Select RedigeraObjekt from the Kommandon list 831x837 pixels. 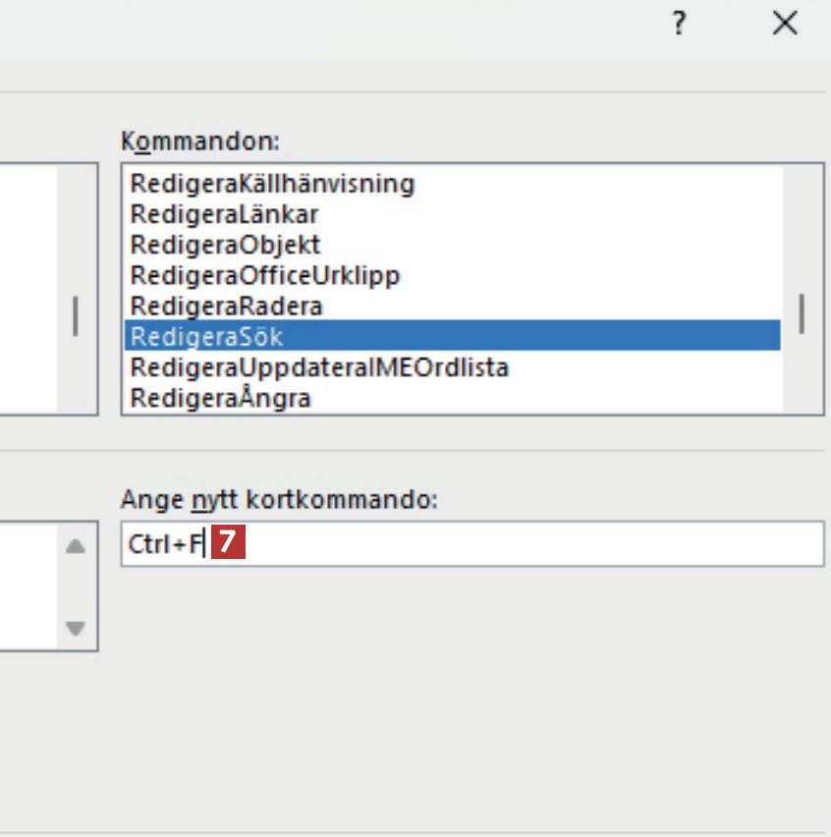pos(226,244)
